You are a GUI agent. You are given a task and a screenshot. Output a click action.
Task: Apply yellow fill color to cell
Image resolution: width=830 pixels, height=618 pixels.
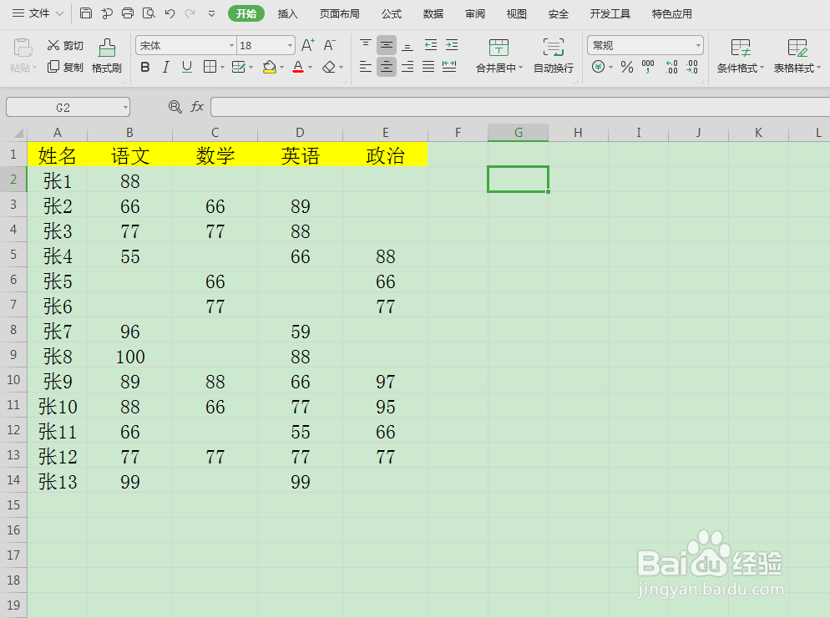(x=270, y=68)
